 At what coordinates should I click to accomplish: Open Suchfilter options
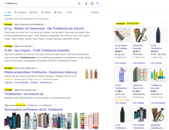[x=95, y=12]
